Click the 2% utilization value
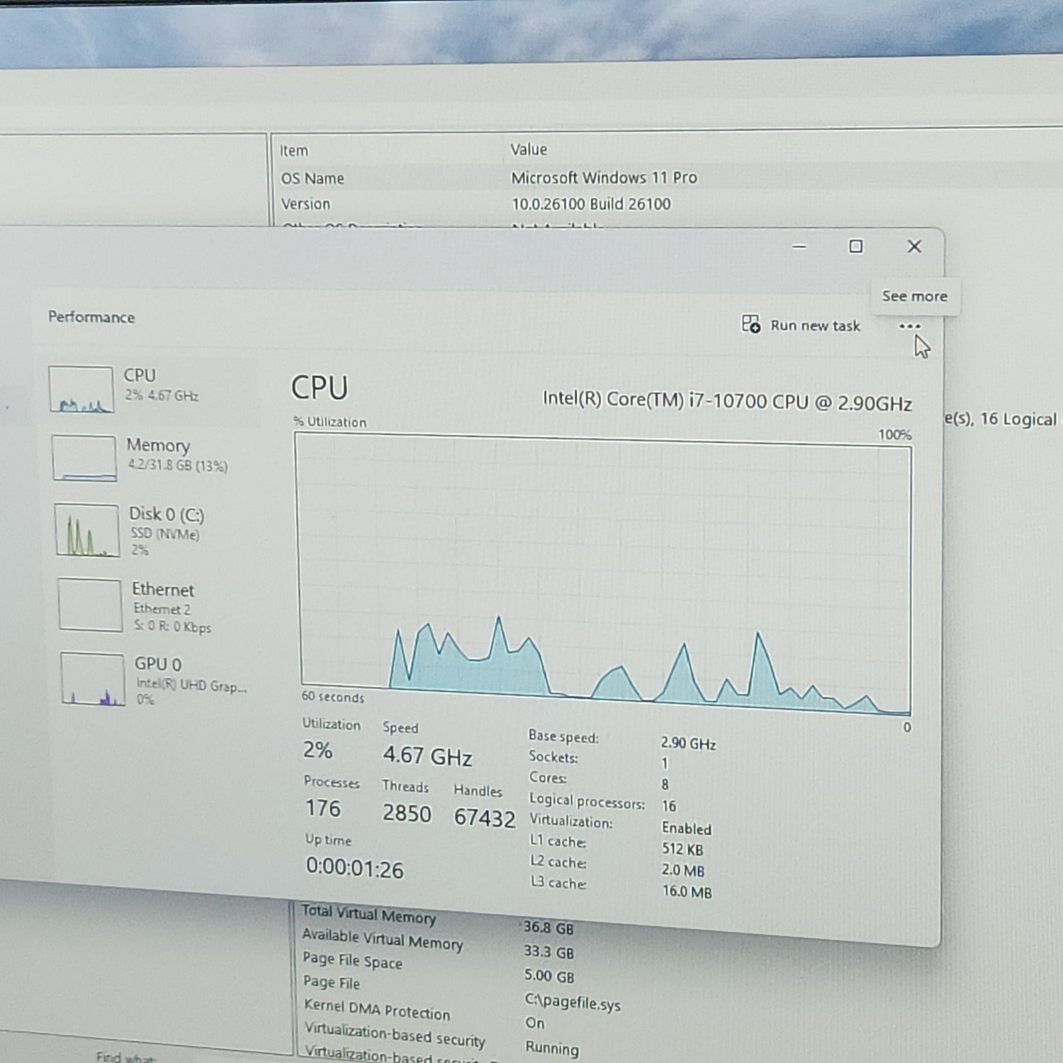1063x1063 pixels. click(x=317, y=750)
